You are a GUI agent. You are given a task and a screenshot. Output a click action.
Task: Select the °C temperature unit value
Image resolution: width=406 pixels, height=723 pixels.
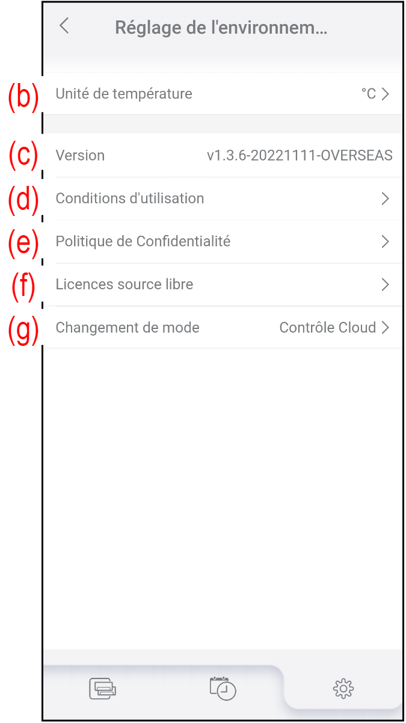click(368, 94)
